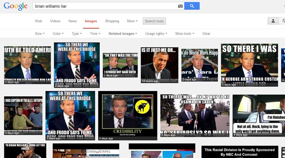285x158 pixels.
Task: Open the 'Racial Division Sponsored By NBC' thumbnail
Action: click(x=240, y=152)
